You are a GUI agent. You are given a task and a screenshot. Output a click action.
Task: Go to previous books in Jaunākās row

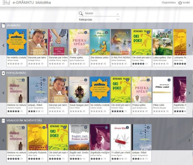(4, 45)
